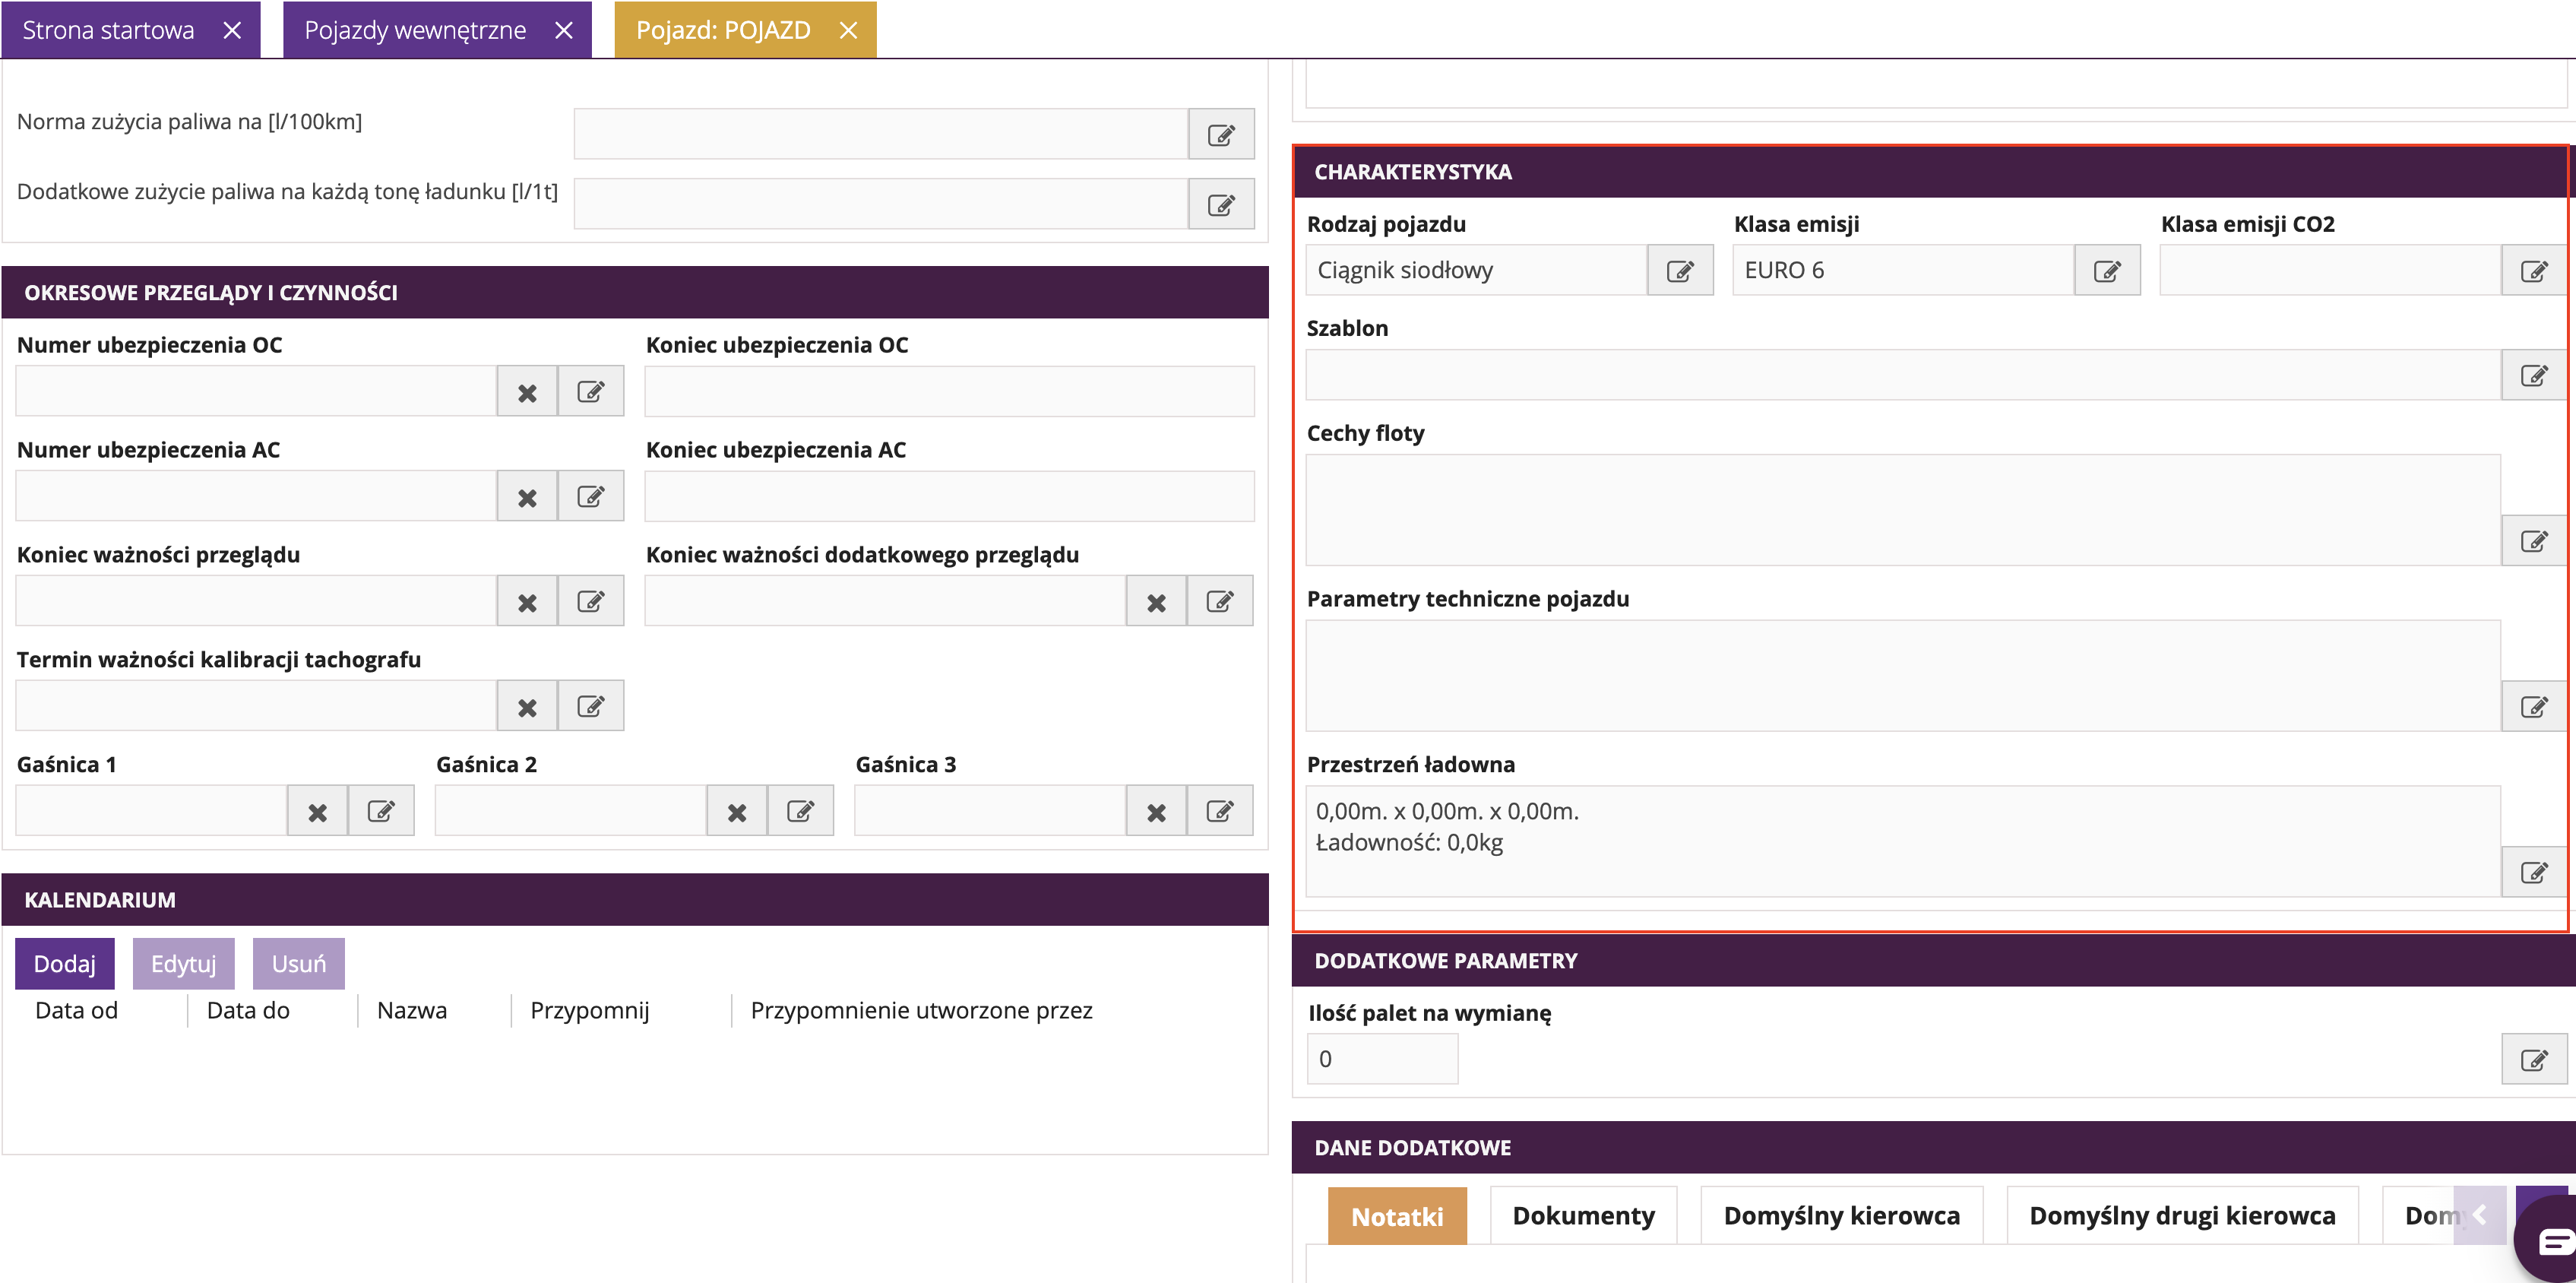The image size is (2576, 1283).
Task: Open the chat widget bubble
Action: tap(2549, 1241)
